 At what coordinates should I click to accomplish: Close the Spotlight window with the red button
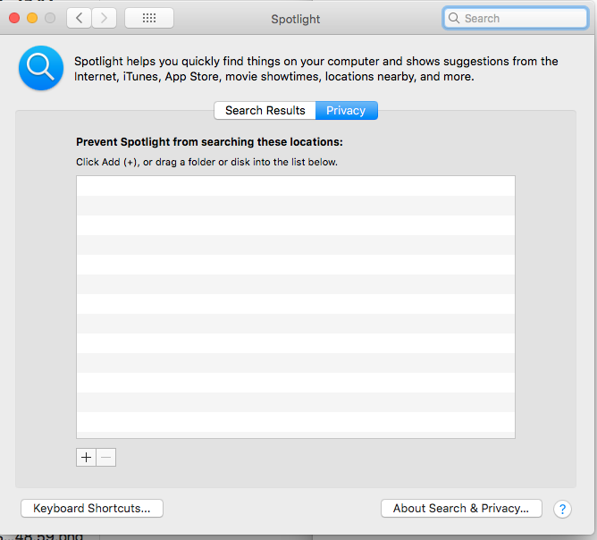pyautogui.click(x=14, y=18)
